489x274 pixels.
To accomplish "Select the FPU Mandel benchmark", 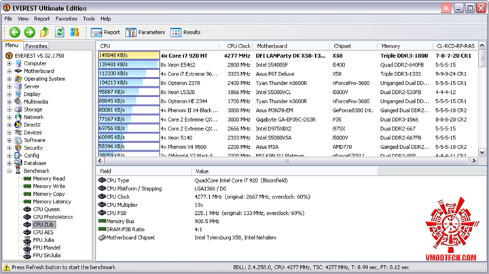I will (46, 247).
